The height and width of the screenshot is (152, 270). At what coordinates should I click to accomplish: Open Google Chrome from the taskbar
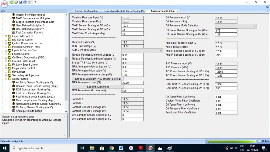pos(112,148)
